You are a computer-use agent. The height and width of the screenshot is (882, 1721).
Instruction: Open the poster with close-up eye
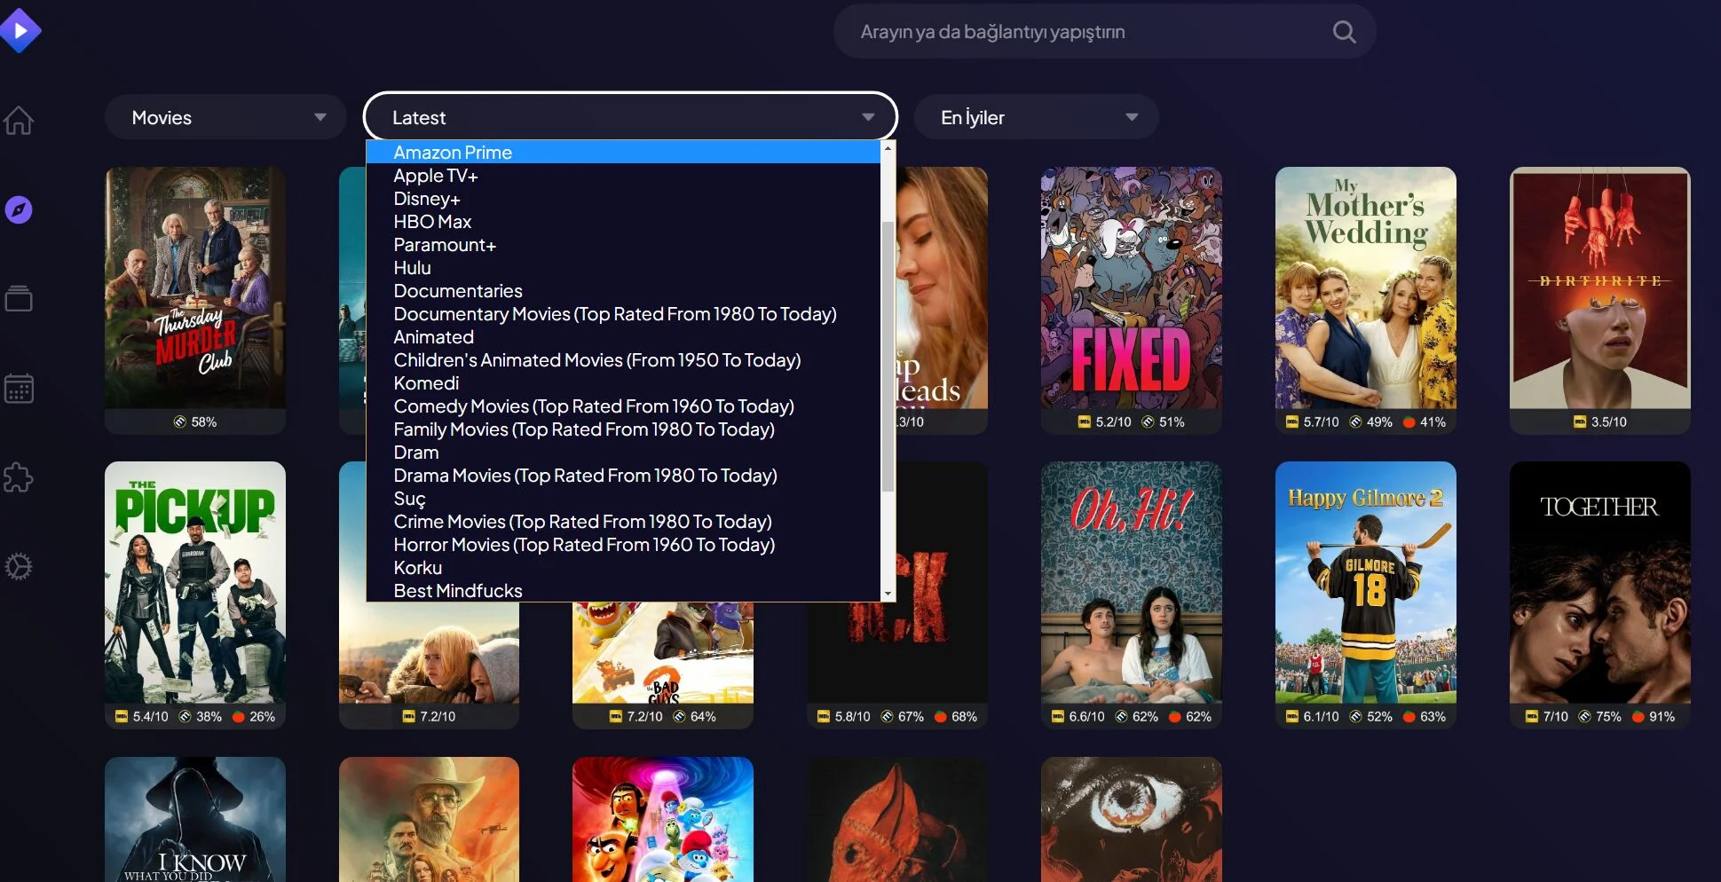click(1132, 820)
